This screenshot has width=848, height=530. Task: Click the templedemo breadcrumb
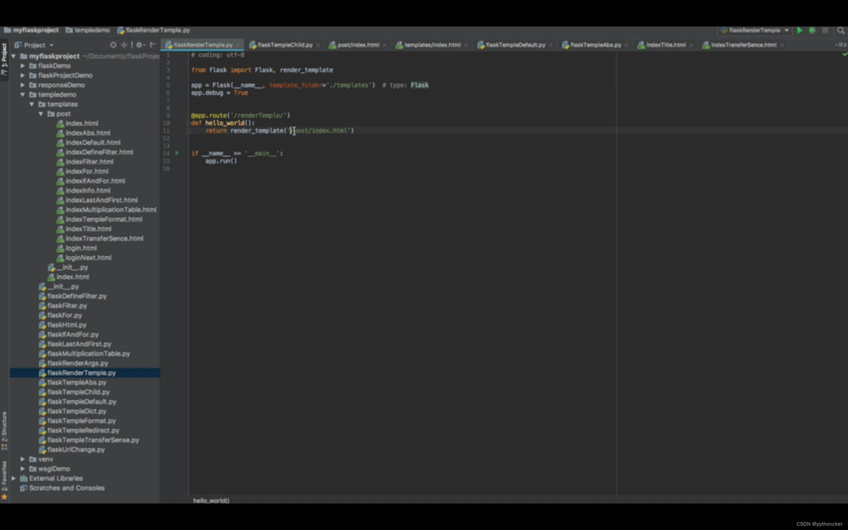92,30
